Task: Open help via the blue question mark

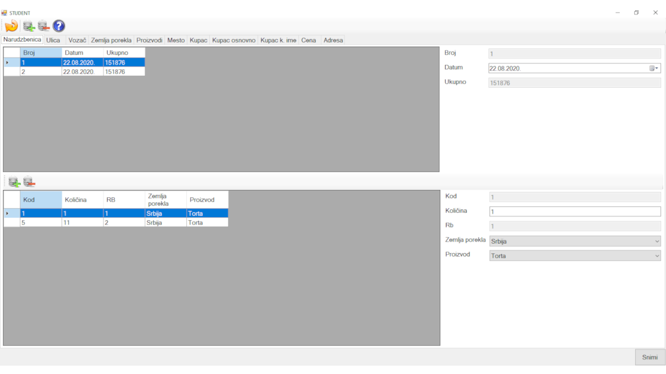Action: (59, 25)
